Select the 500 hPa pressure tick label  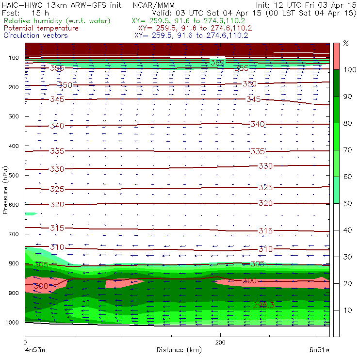pyautogui.click(x=14, y=176)
